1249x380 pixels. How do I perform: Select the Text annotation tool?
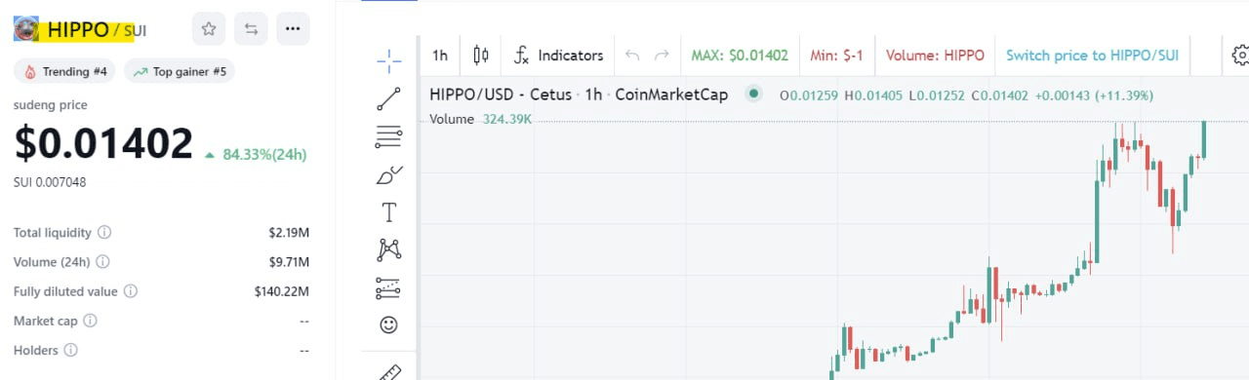pyautogui.click(x=389, y=211)
